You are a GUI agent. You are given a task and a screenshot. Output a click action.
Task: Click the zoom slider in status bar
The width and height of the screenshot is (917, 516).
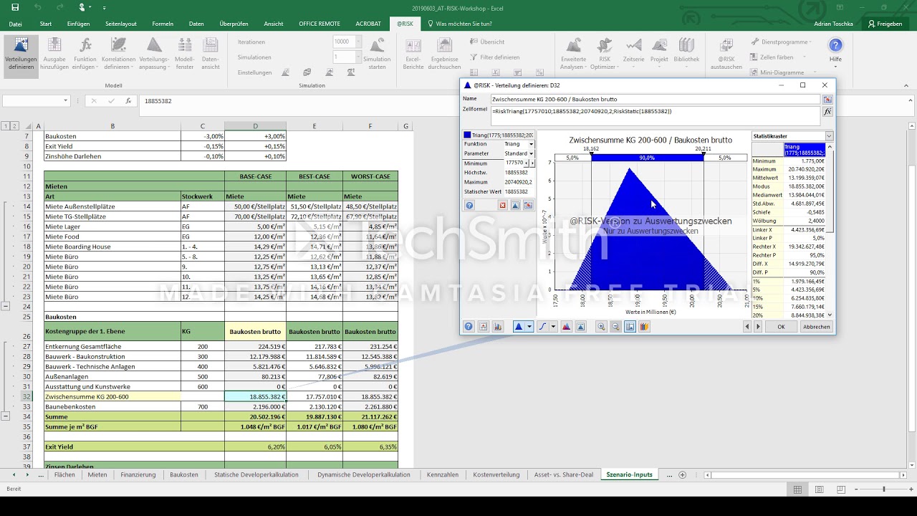coord(883,489)
